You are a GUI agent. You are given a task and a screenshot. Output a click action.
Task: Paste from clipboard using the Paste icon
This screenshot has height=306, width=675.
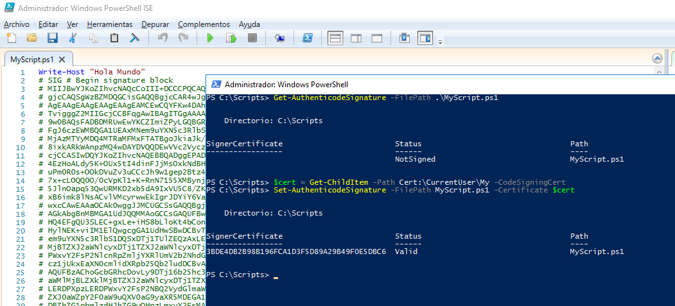tap(114, 38)
